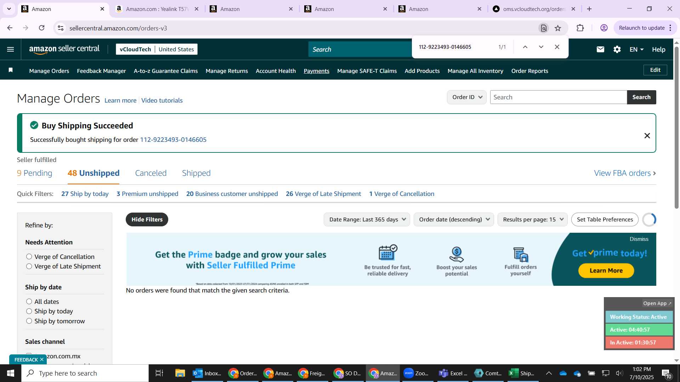Click the page vertical scrollbar

click(676, 127)
